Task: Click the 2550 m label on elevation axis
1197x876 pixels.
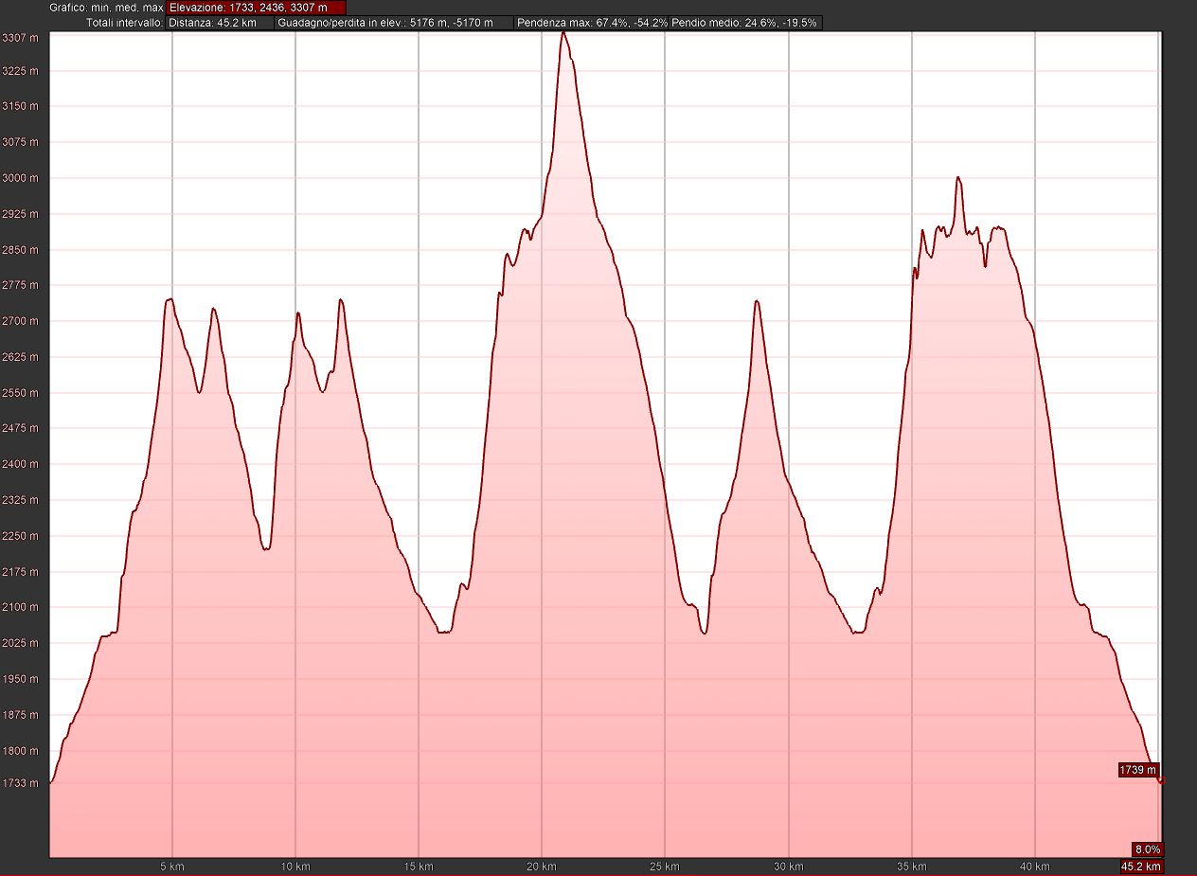Action: [x=20, y=393]
